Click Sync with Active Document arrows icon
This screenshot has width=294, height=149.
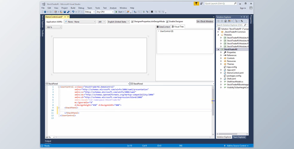pos(242,21)
